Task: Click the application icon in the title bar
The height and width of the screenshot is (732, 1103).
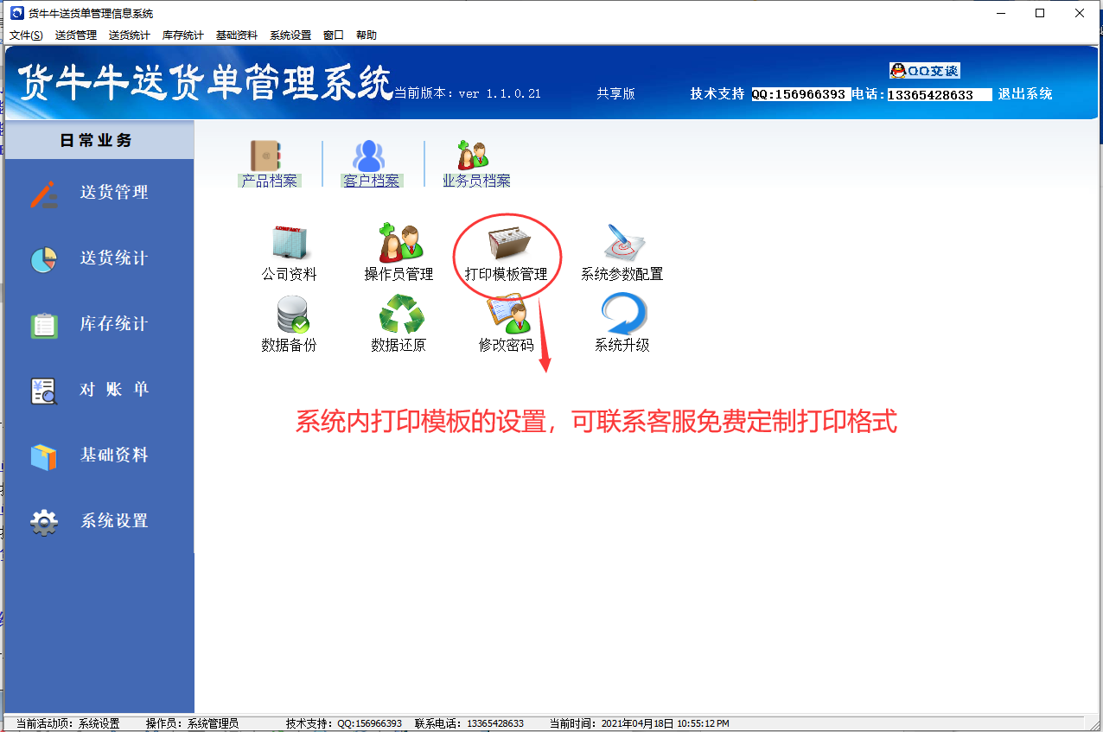Action: [x=16, y=13]
